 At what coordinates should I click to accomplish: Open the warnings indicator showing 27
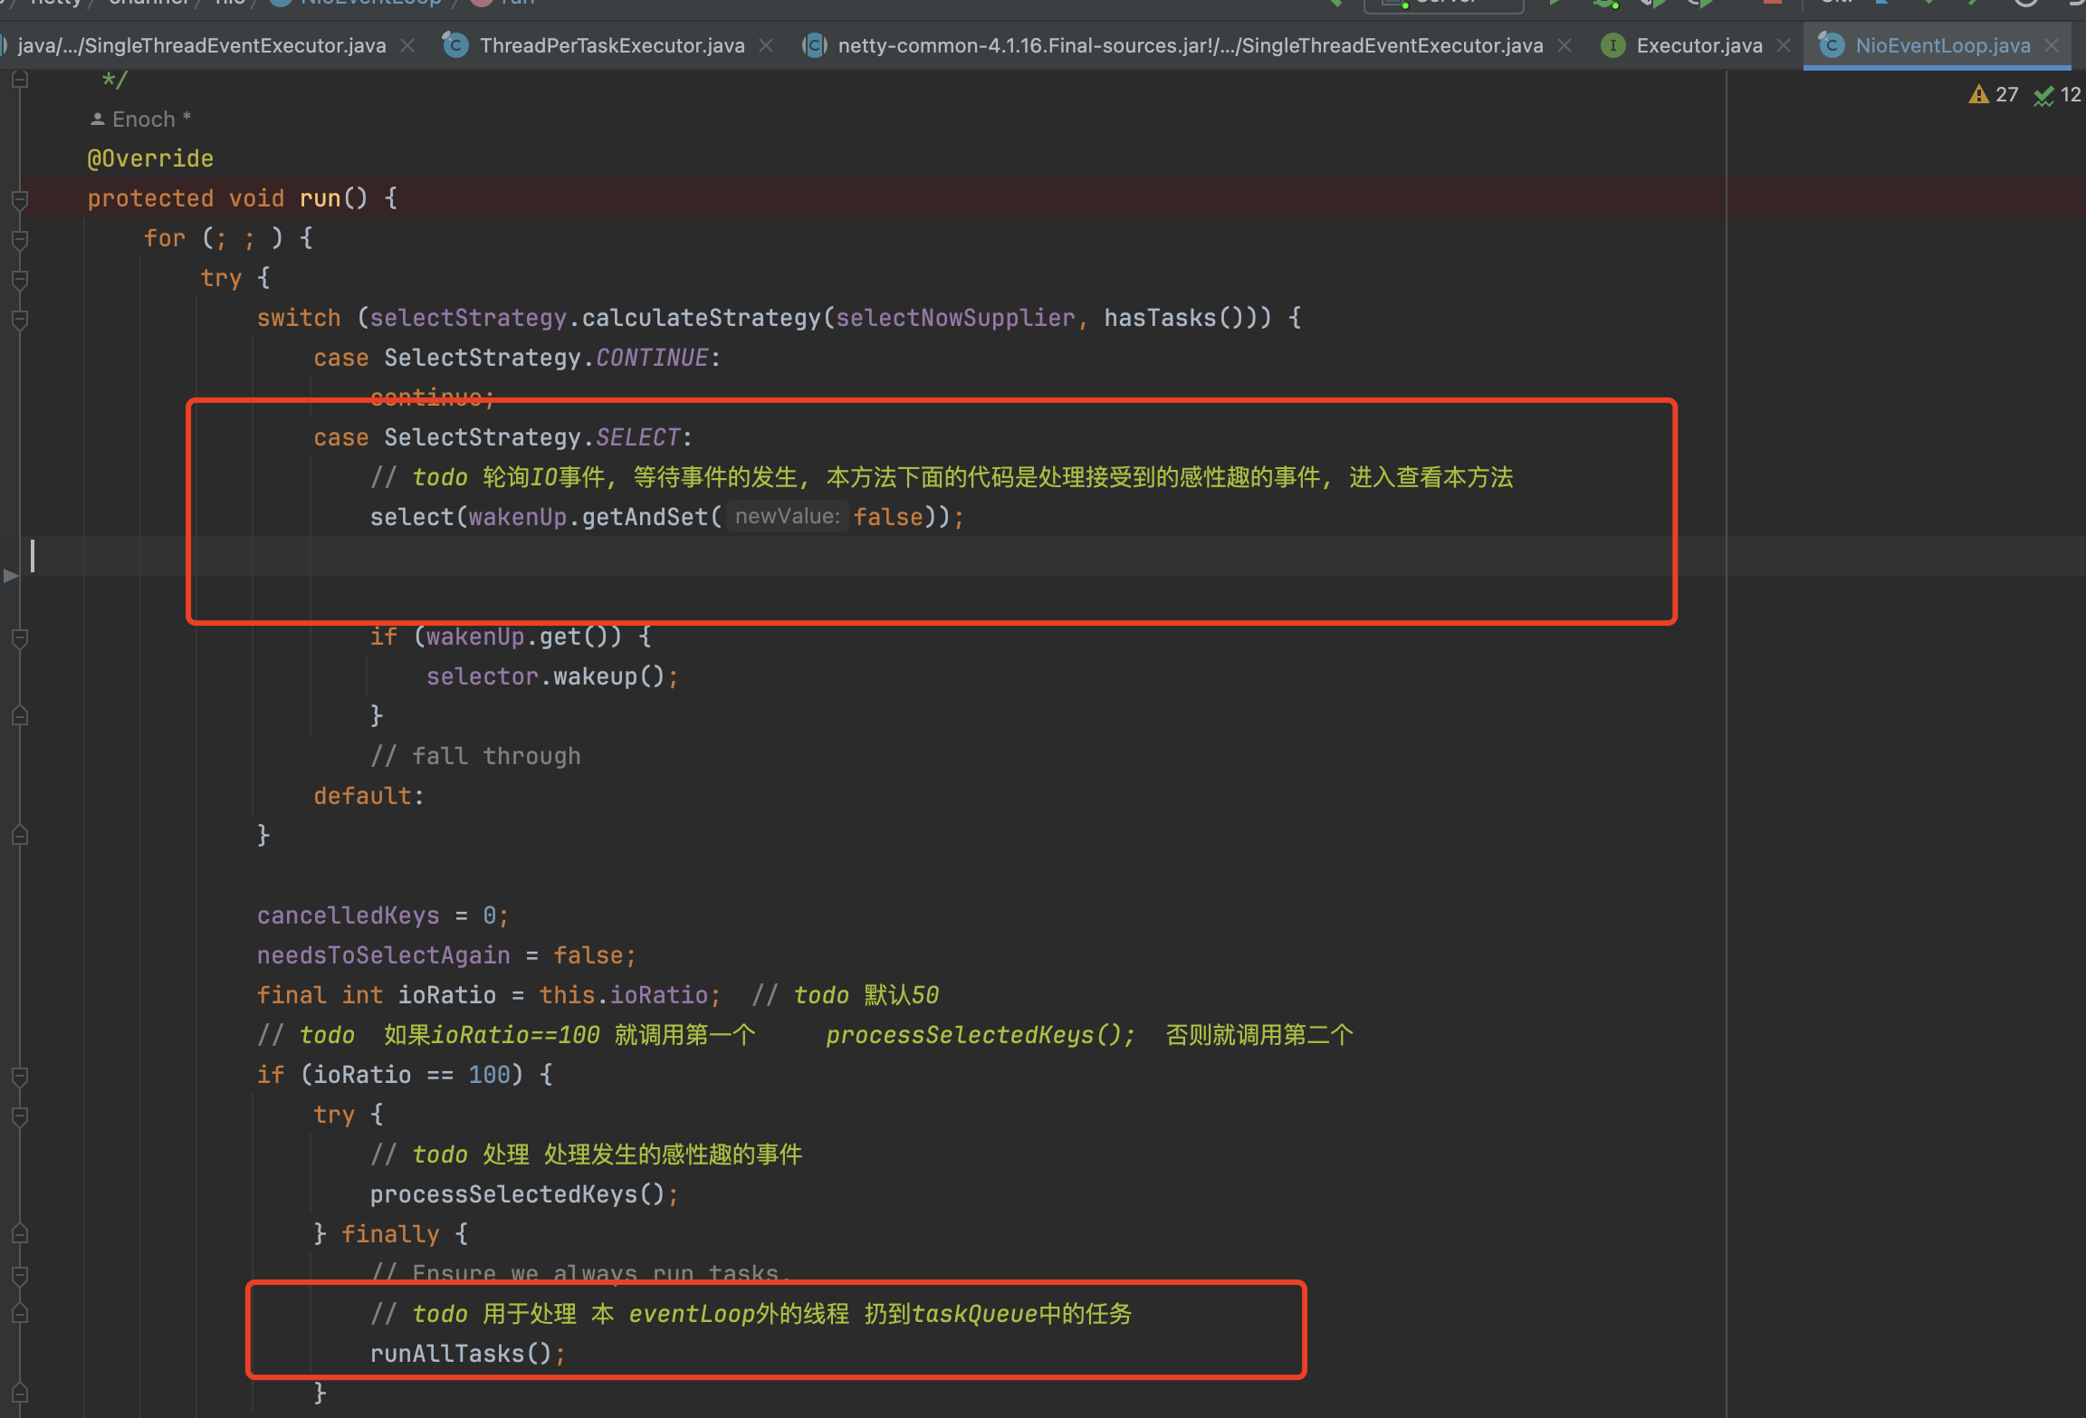pyautogui.click(x=1993, y=94)
